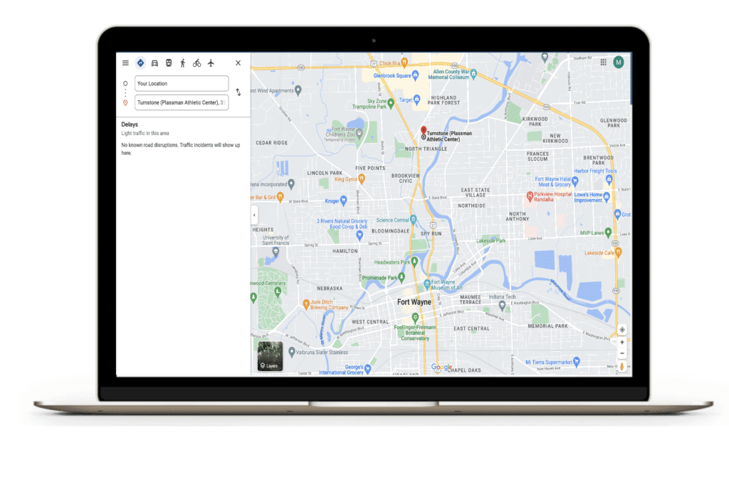The height and width of the screenshot is (477, 729).
Task: Open Allen County War Memorial Coliseum marker
Action: [x=473, y=73]
